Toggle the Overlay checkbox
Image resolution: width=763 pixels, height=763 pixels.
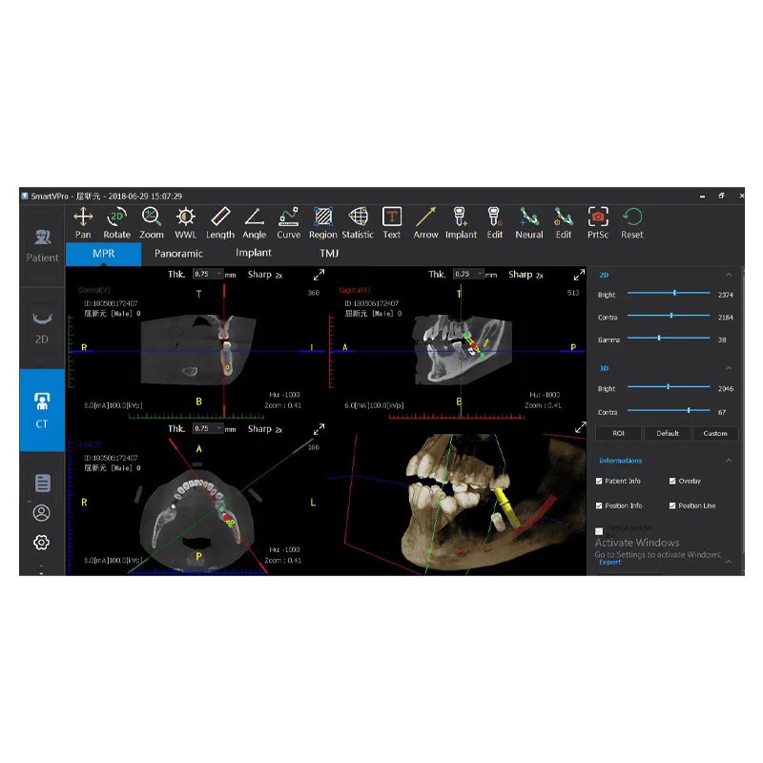673,482
